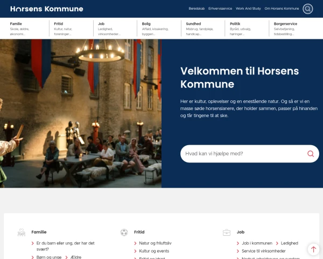
Task: Click the Fritid section football icon
Action: point(124,233)
